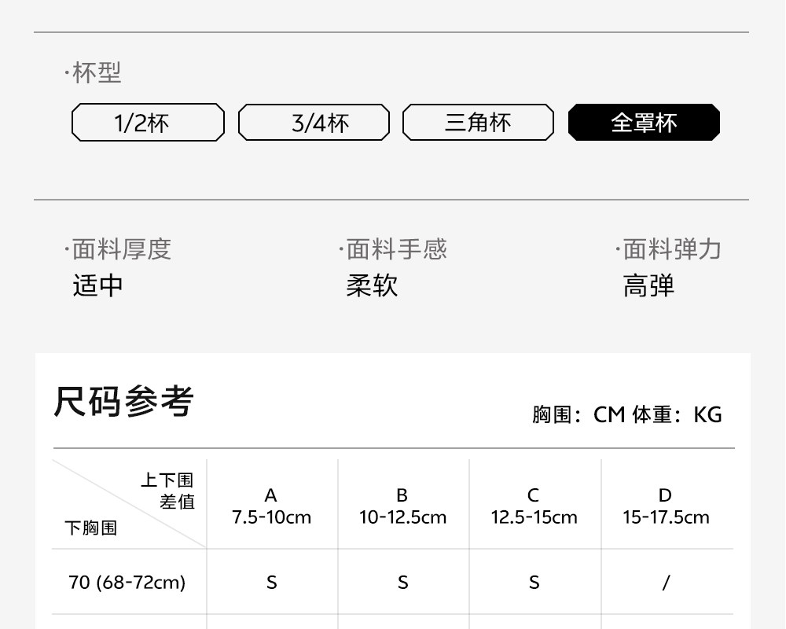Click the B 10-12.5cm column header
The image size is (786, 629).
[402, 506]
